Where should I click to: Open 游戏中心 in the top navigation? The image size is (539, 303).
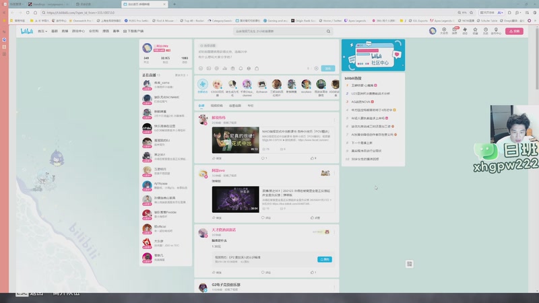click(78, 31)
